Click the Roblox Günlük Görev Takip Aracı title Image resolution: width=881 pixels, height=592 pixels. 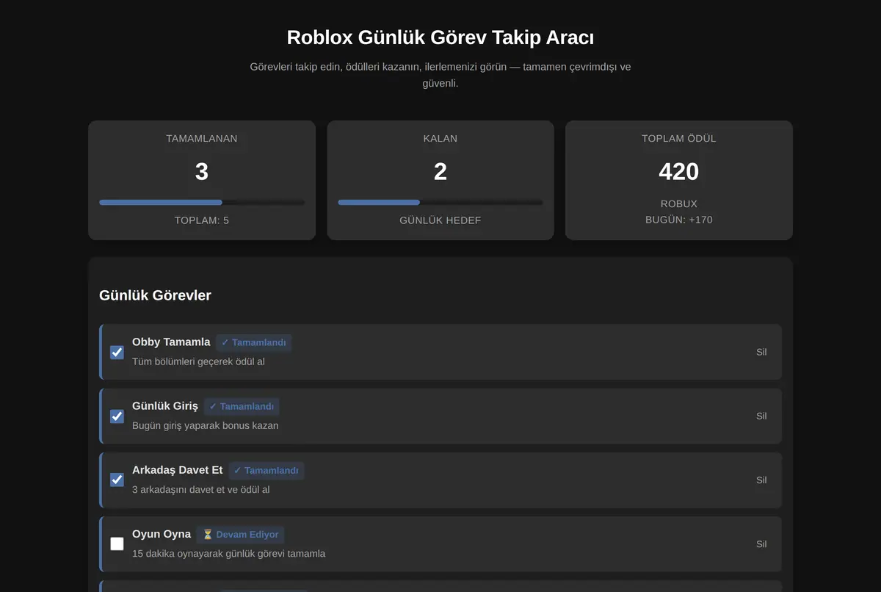pyautogui.click(x=440, y=37)
